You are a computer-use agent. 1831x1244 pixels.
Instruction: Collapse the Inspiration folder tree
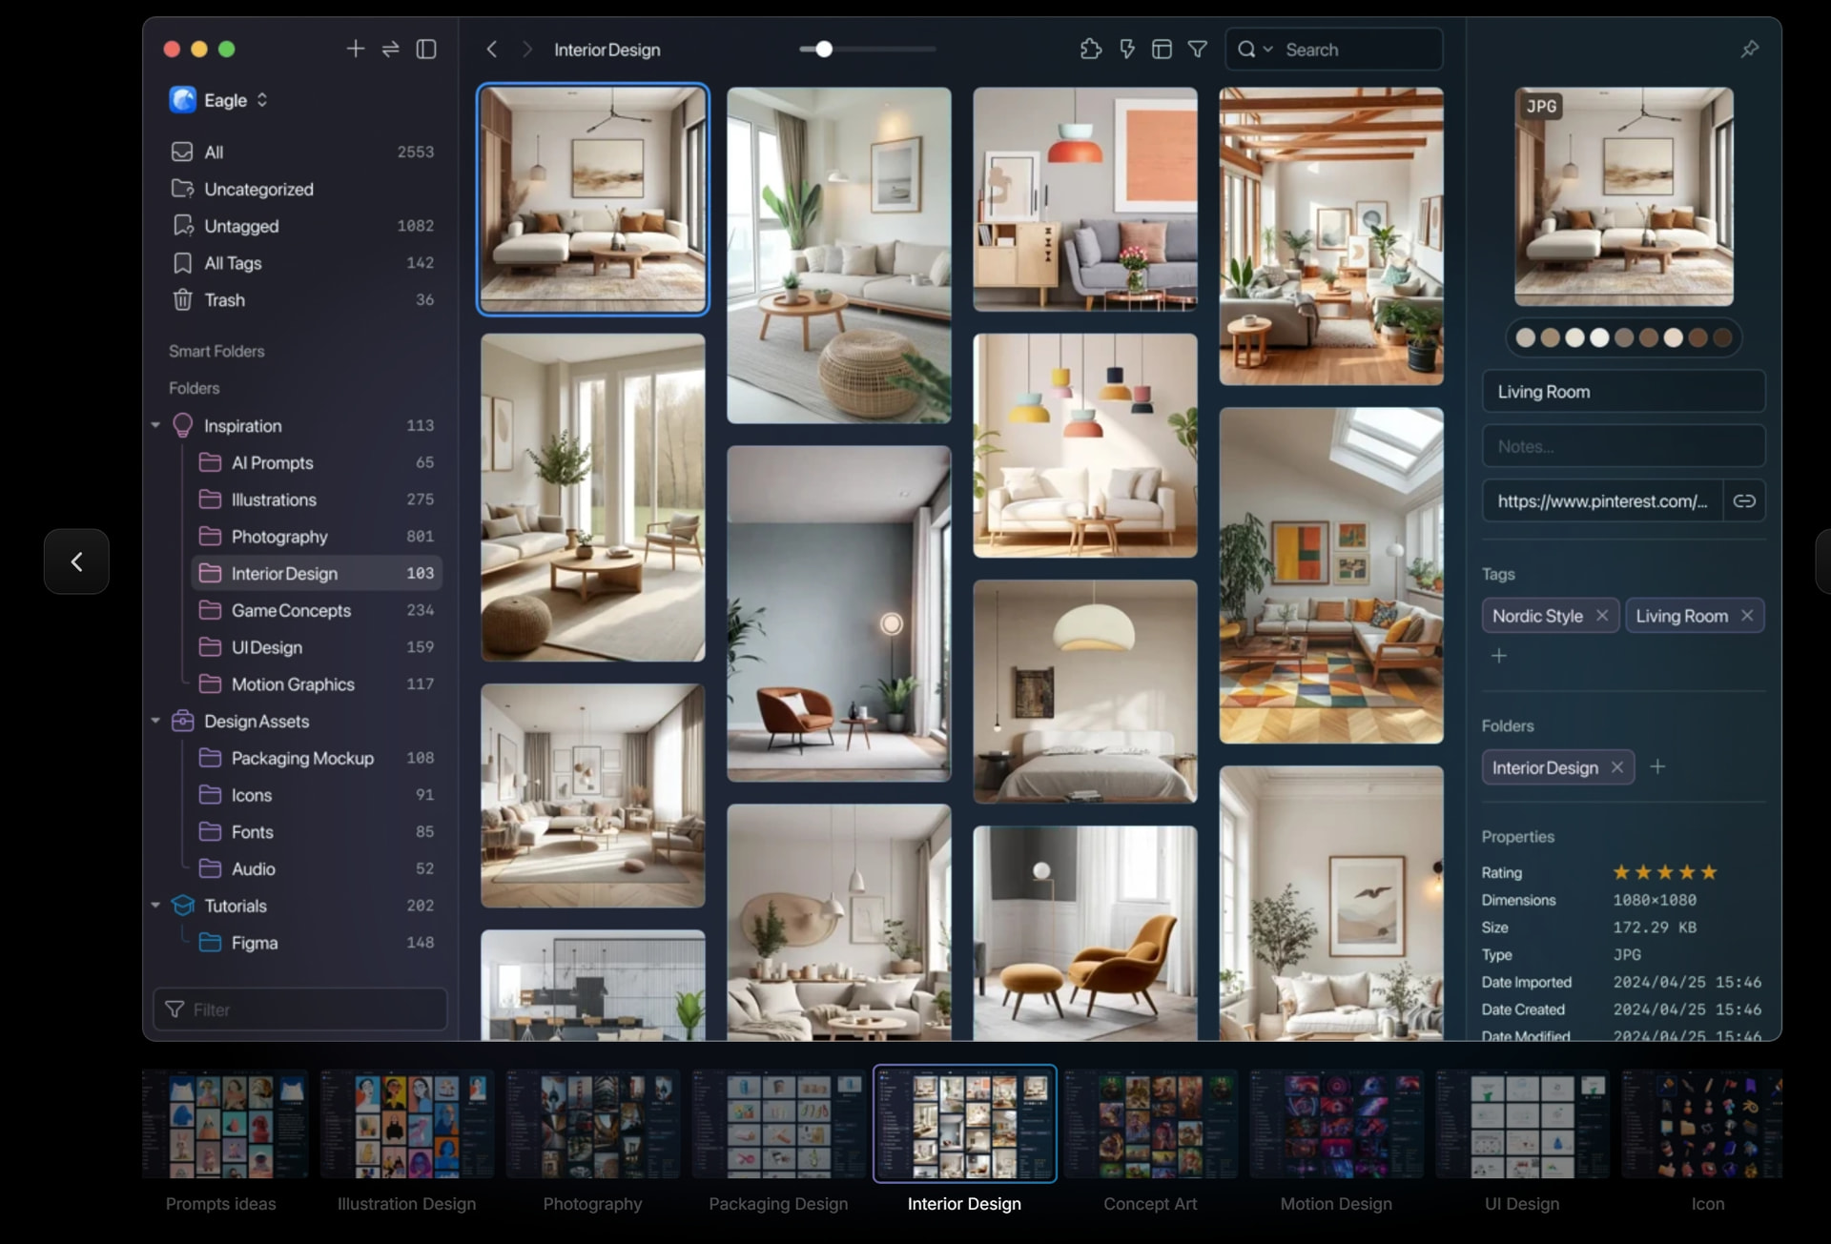click(155, 425)
